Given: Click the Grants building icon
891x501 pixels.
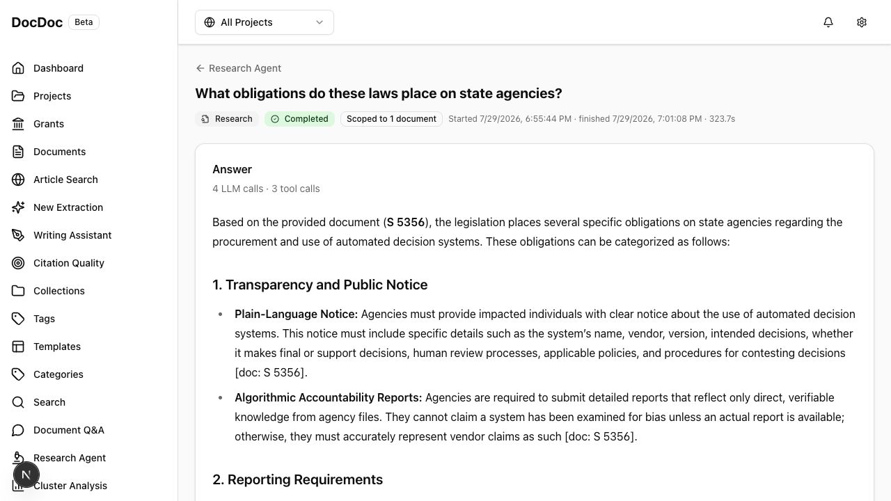Looking at the screenshot, I should (18, 124).
